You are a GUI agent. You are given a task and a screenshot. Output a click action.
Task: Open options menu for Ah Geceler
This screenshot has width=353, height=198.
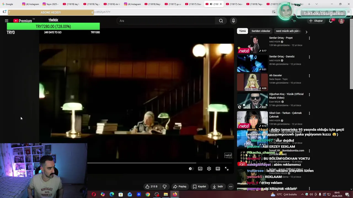[x=309, y=76]
